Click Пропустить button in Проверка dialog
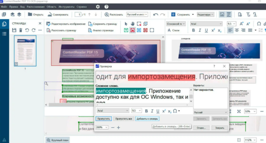This screenshot has height=143, width=266. point(103,119)
